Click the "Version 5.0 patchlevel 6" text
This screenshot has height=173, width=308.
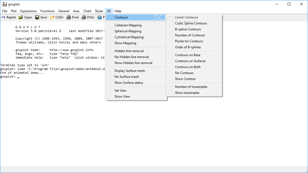coord(38,31)
